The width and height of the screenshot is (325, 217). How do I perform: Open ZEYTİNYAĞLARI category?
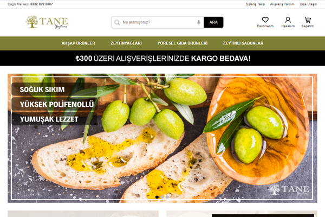126,43
